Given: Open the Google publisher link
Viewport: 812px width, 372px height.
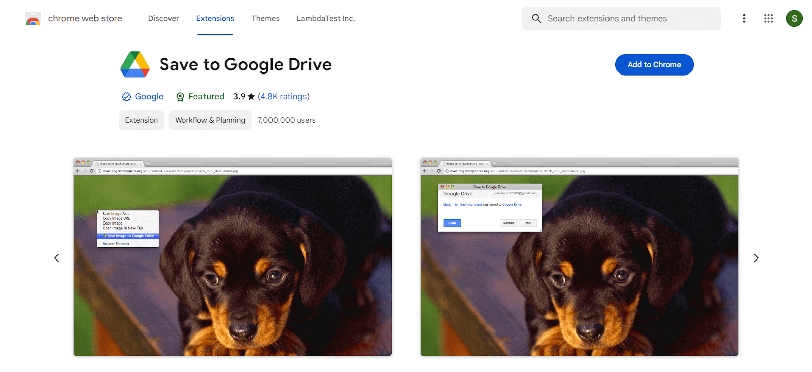Looking at the screenshot, I should [x=149, y=96].
